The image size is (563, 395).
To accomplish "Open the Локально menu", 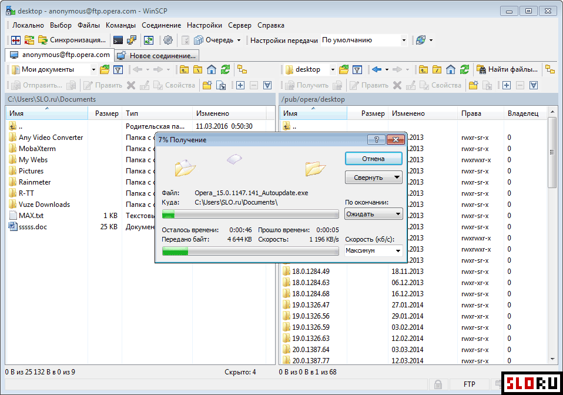I will click(28, 25).
